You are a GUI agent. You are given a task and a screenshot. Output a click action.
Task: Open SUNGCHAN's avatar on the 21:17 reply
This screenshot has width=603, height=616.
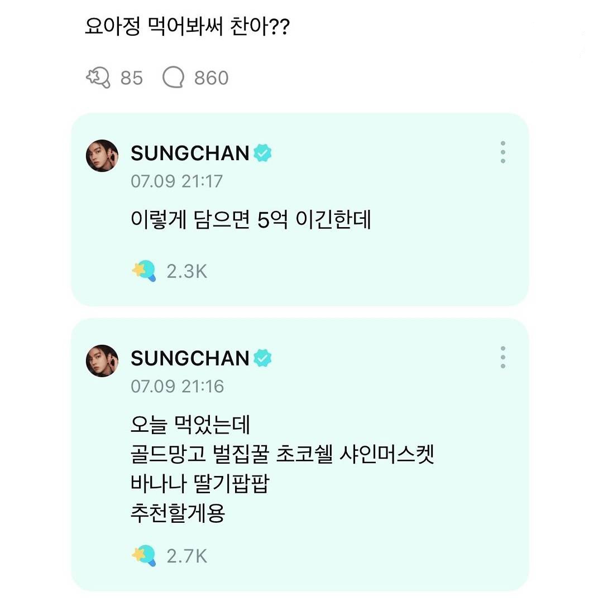(x=102, y=156)
